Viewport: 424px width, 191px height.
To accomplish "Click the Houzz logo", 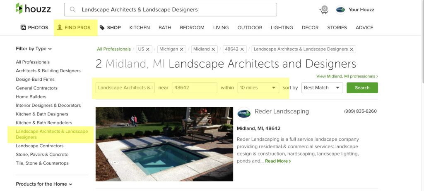I will (x=33, y=9).
